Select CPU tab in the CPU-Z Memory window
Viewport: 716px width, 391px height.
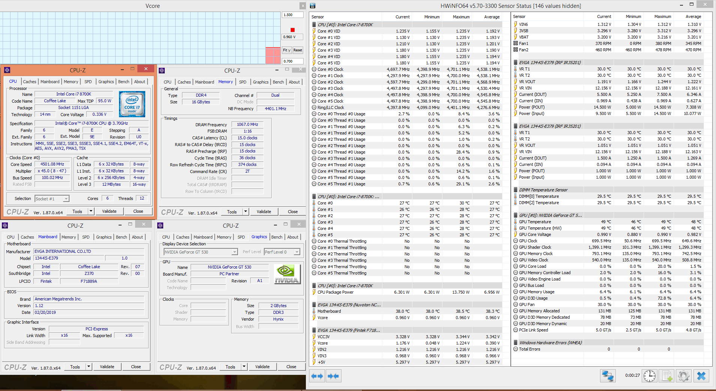coord(167,82)
